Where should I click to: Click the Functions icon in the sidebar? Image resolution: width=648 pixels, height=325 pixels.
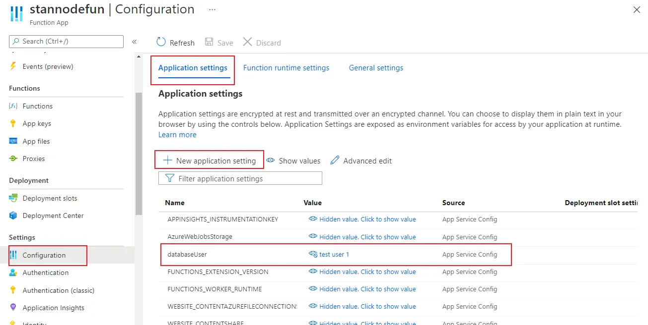[x=13, y=106]
